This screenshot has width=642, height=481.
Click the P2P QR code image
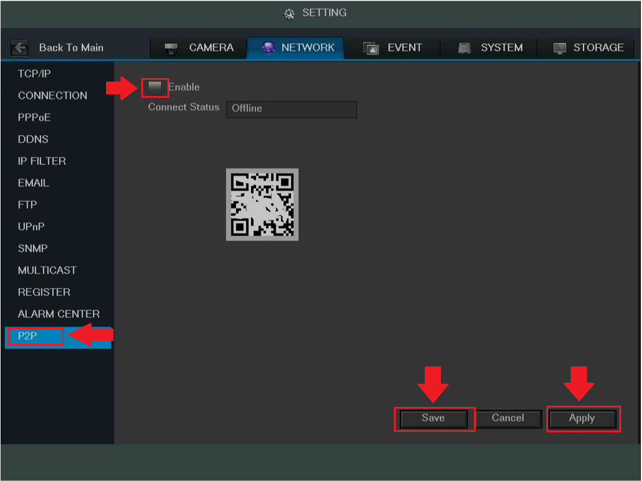[262, 204]
